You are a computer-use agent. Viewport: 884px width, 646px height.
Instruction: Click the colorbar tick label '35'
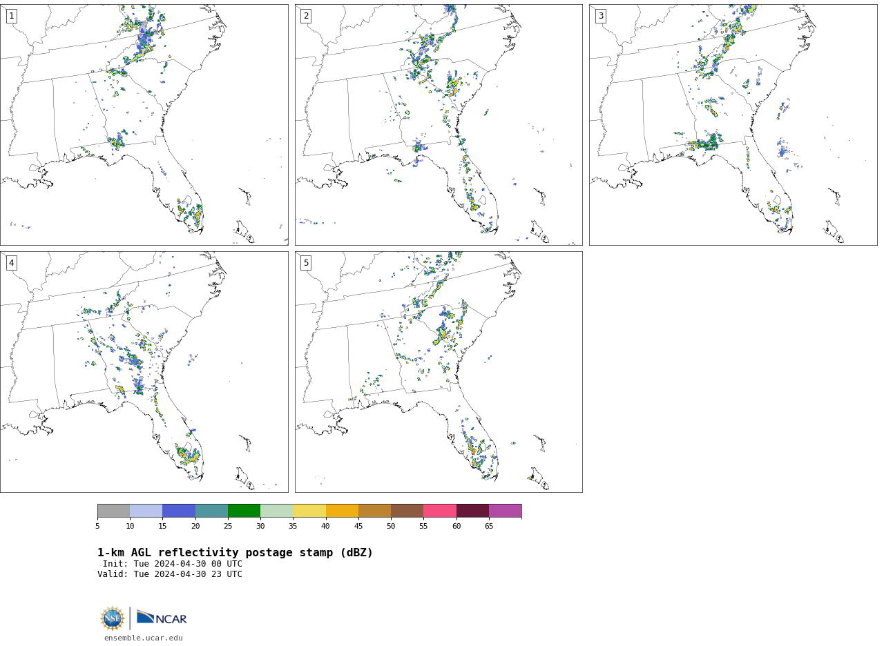(x=293, y=527)
